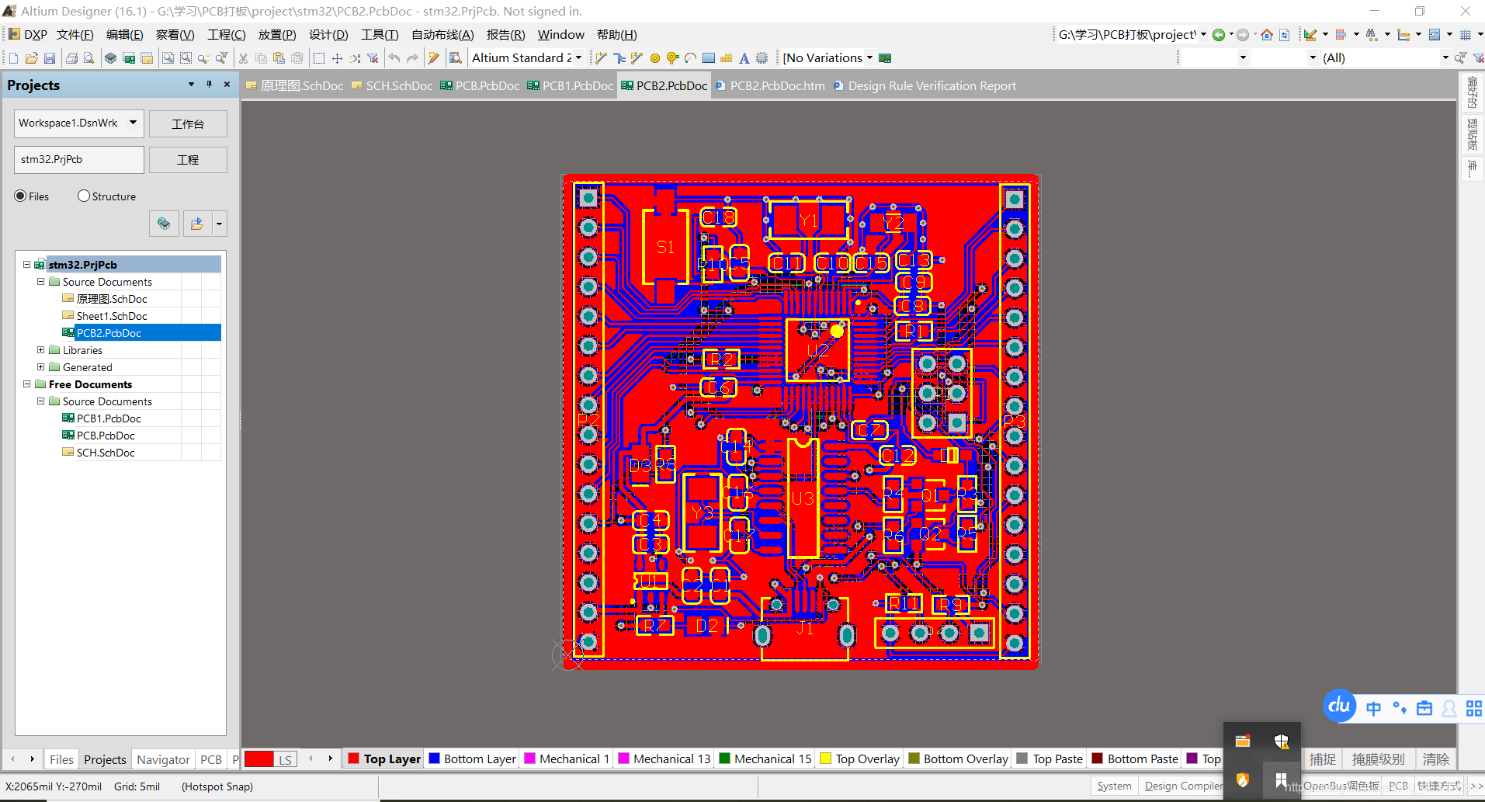Click the Top Overlay yellow color swatch
This screenshot has width=1485, height=802.
pyautogui.click(x=825, y=759)
